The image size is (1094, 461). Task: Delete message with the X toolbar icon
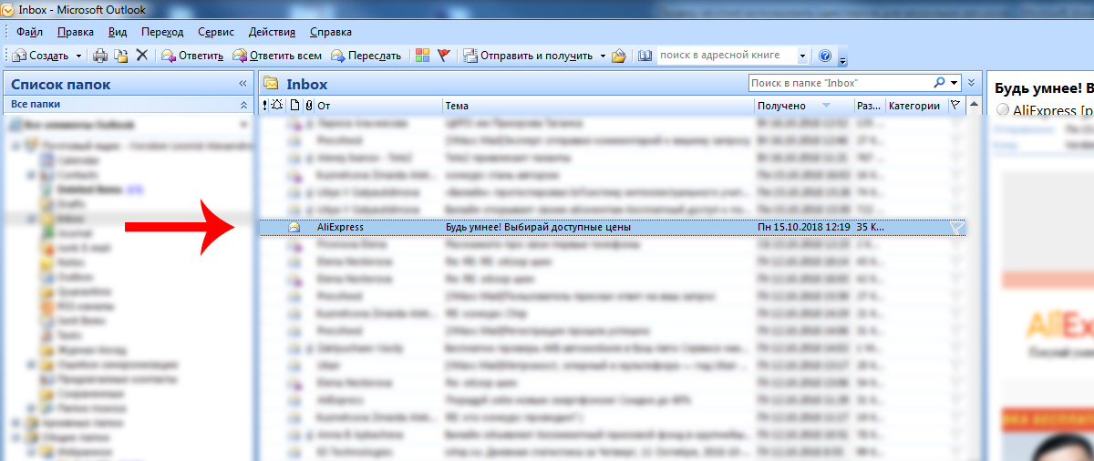click(141, 56)
